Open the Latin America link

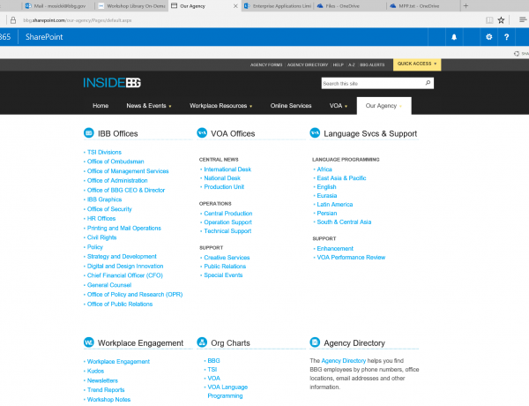click(335, 205)
